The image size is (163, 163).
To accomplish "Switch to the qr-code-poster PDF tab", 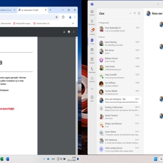I will [x=32, y=10].
